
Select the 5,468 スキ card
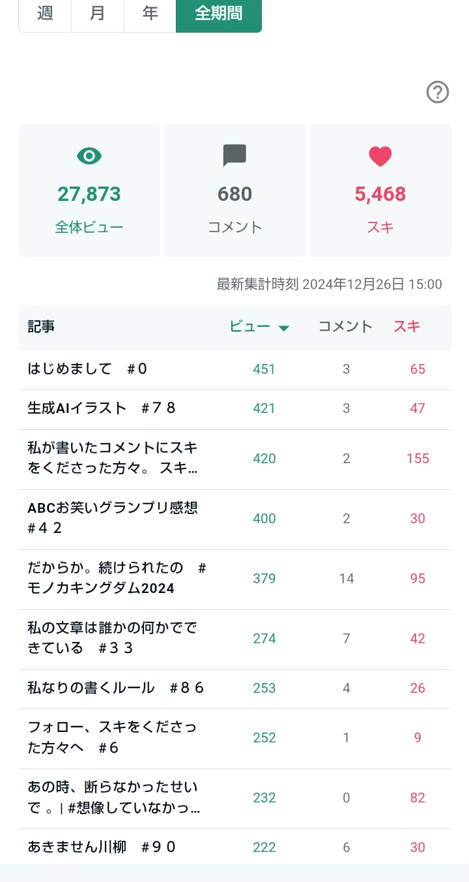pos(380,190)
